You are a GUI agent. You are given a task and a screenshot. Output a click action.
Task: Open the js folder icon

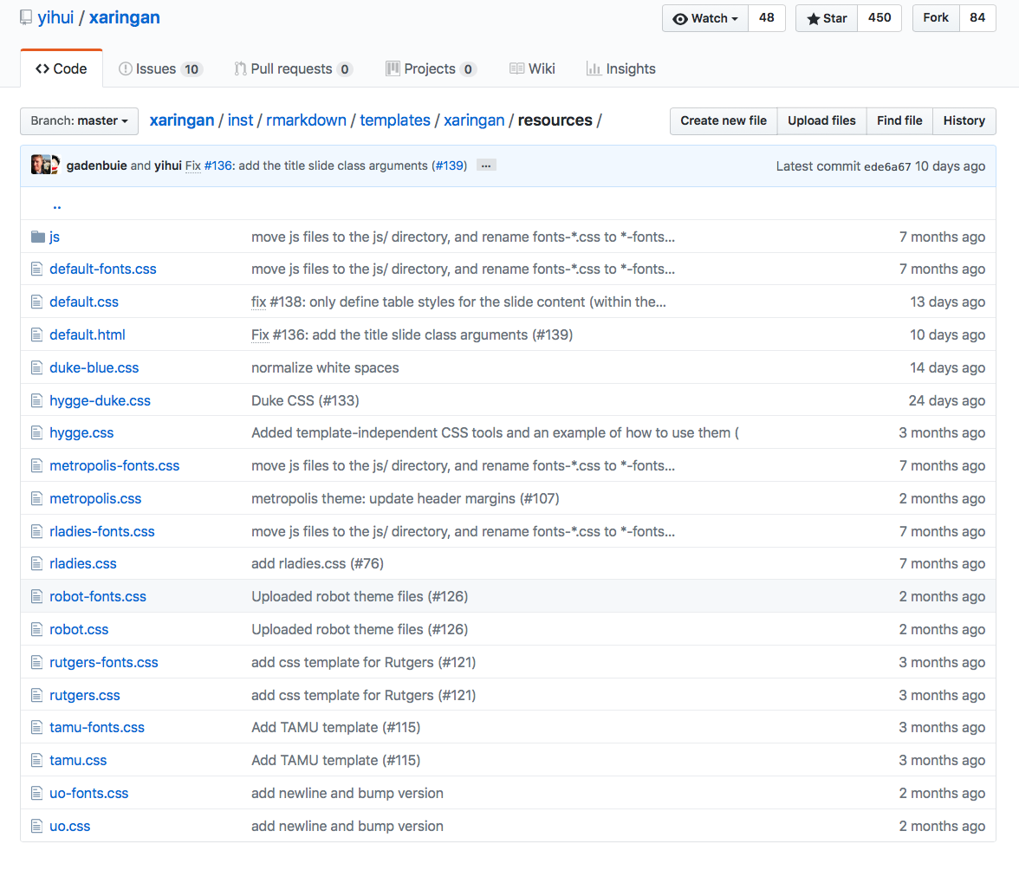click(38, 237)
